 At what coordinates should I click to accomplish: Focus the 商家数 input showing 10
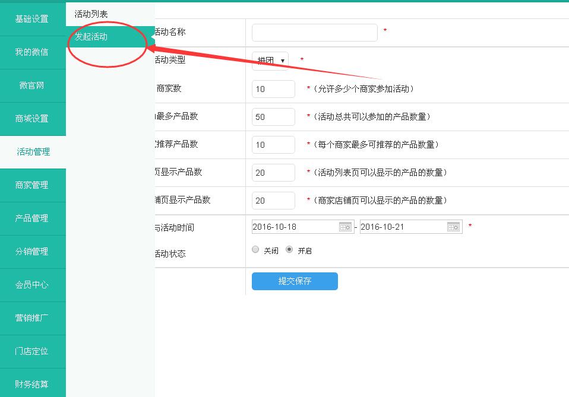point(273,89)
